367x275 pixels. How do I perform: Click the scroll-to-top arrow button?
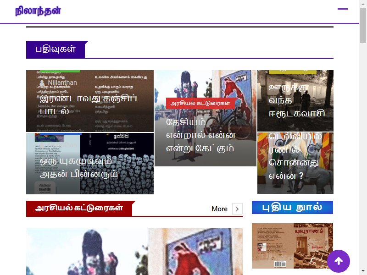(339, 261)
